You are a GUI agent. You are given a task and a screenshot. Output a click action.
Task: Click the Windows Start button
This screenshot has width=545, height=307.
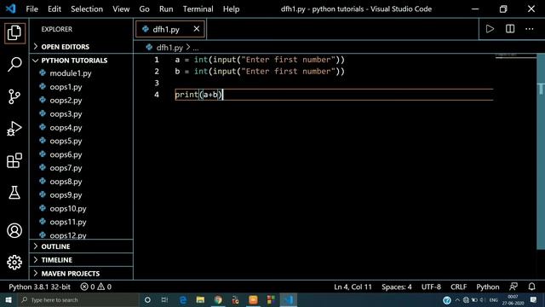[x=9, y=299]
